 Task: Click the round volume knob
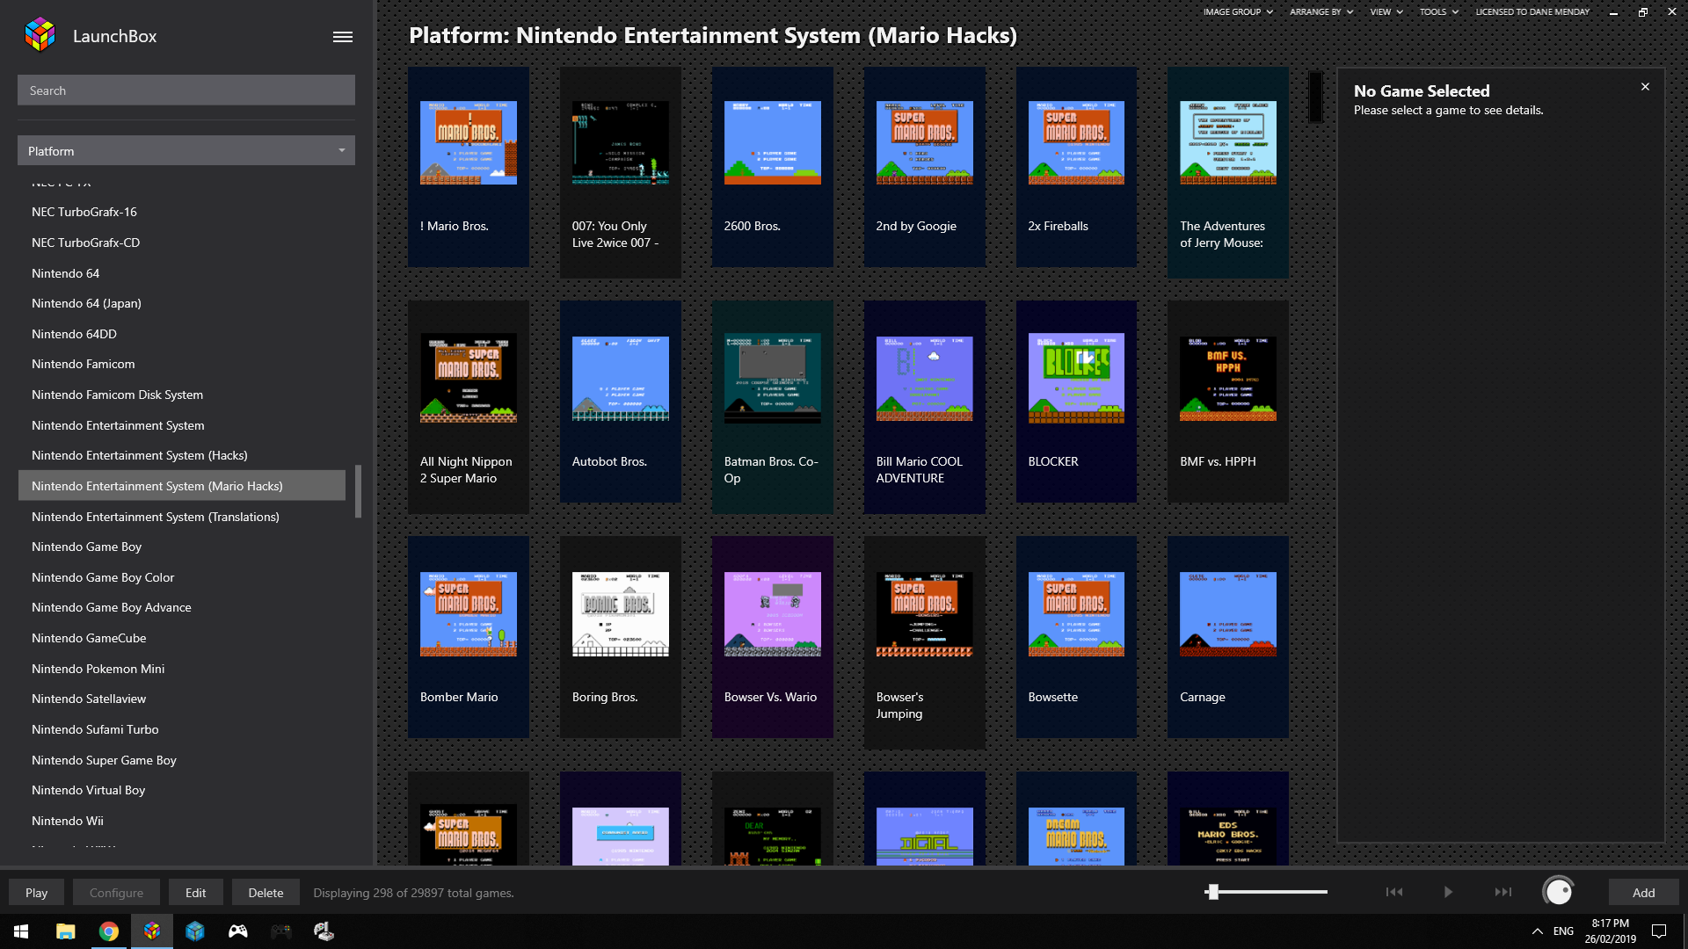pos(1559,892)
